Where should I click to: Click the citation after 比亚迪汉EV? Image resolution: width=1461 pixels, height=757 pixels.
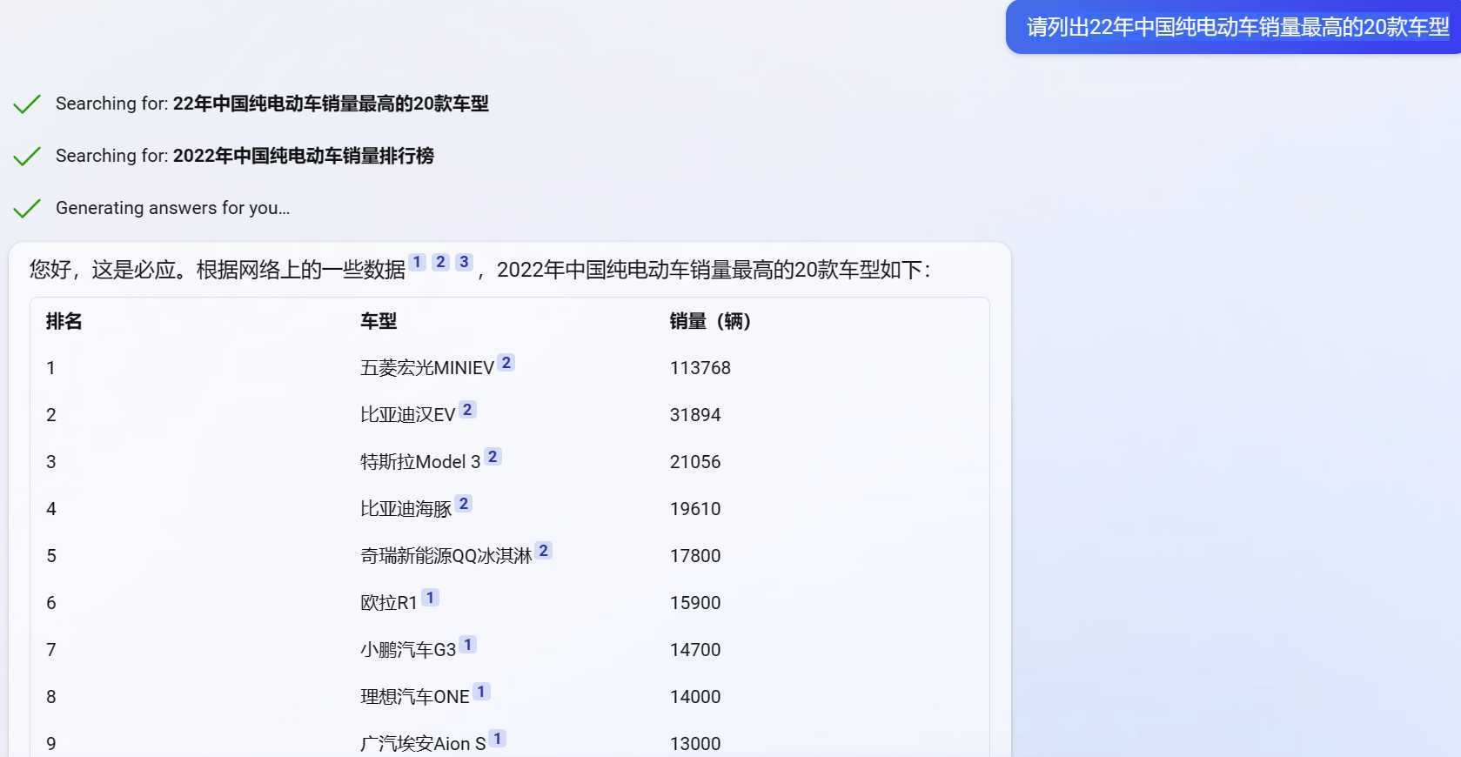[x=467, y=410]
